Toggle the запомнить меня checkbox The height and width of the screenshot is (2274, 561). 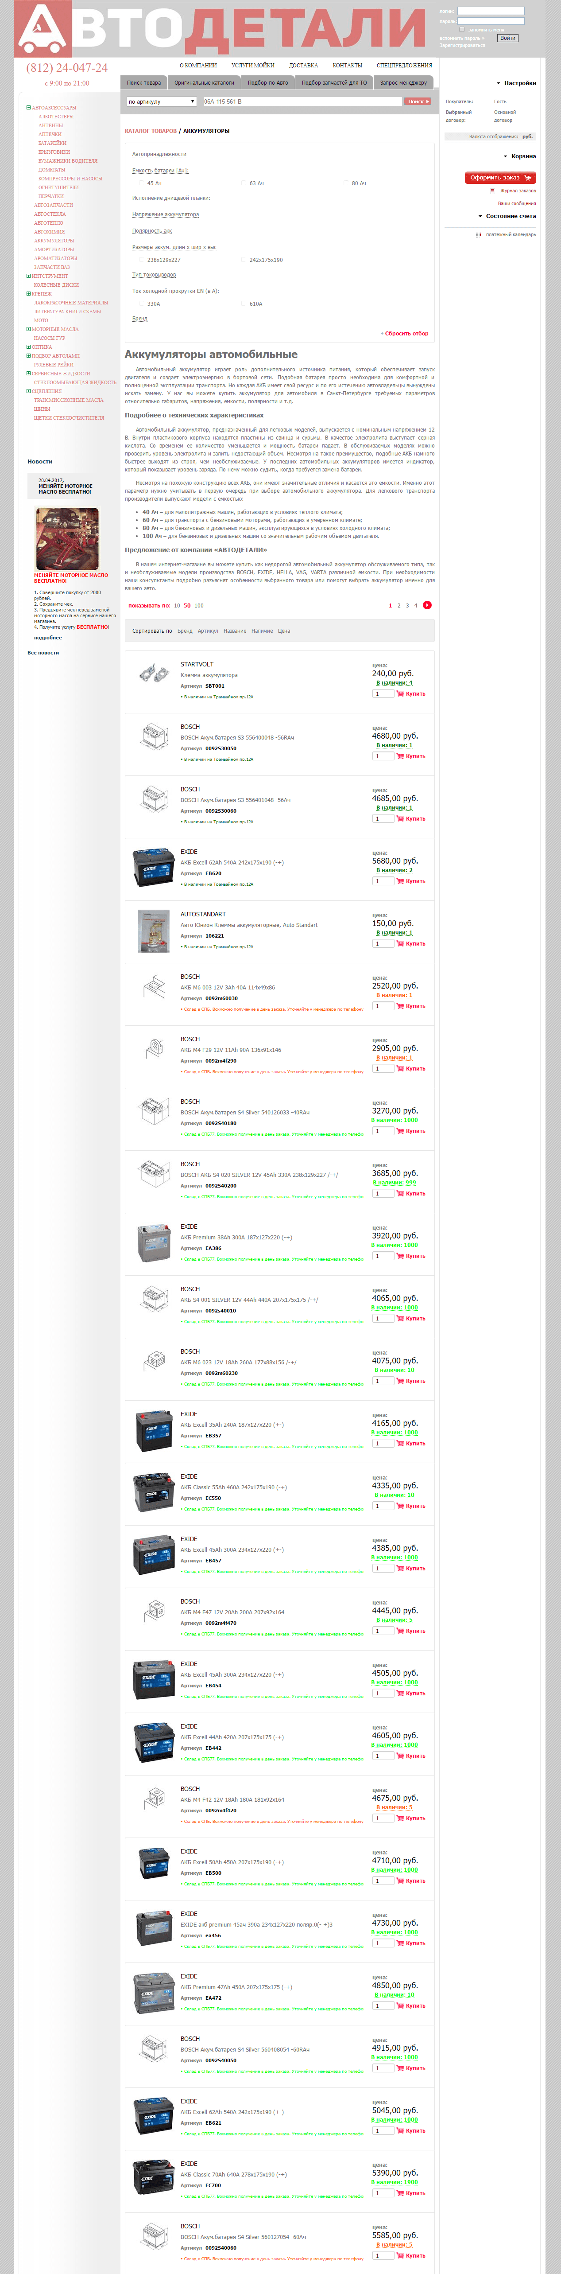tap(461, 29)
